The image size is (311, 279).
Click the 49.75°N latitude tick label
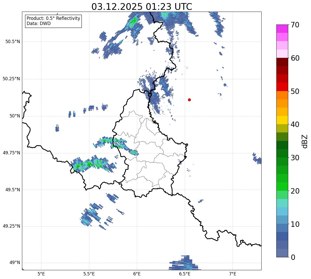(x=11, y=153)
